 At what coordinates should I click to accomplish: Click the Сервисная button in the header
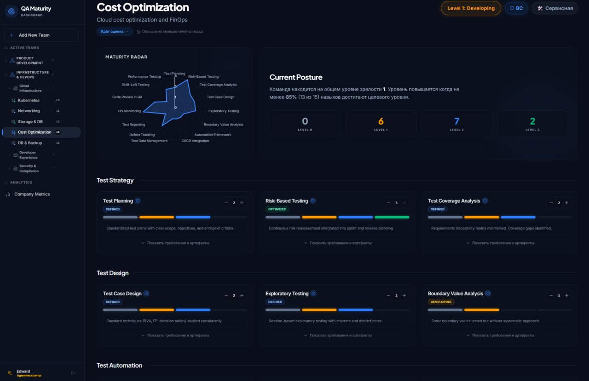pos(554,8)
